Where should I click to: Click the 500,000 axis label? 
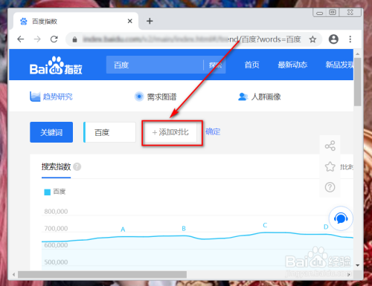pyautogui.click(x=56, y=262)
